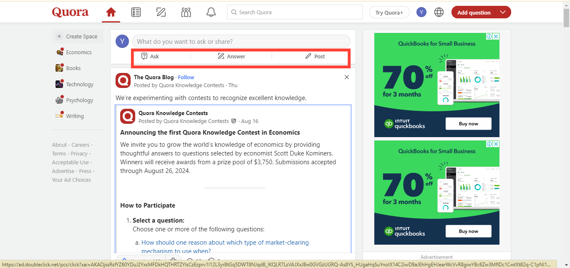The height and width of the screenshot is (268, 570).
Task: Select the Economics space icon
Action: pyautogui.click(x=60, y=52)
